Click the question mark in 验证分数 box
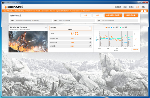This screenshot has height=98, width=150. [x=90, y=28]
